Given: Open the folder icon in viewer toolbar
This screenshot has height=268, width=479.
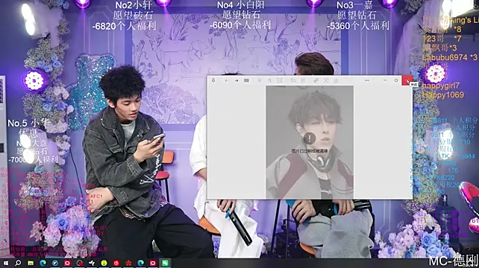Looking at the screenshot, I should coord(292,80).
